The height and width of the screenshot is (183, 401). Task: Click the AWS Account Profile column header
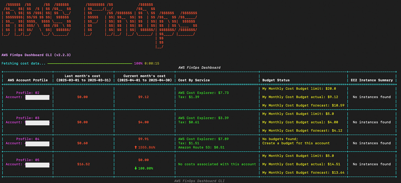tap(28, 80)
